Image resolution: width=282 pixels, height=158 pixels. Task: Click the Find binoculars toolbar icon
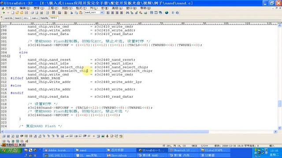127,13
